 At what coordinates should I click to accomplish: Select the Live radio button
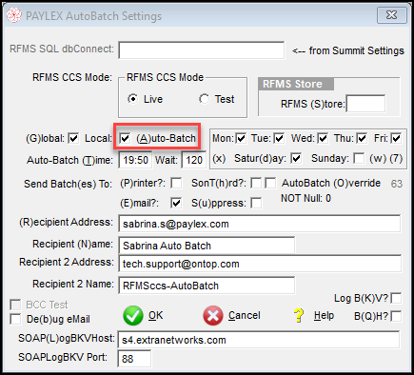tap(133, 99)
